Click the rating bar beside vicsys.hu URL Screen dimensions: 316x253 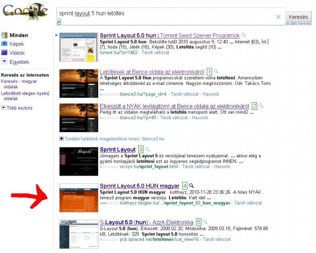coord(109,167)
